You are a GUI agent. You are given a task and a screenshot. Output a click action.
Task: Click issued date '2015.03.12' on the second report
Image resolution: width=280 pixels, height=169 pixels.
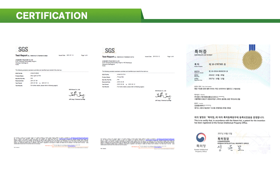pyautogui.click(x=156, y=56)
